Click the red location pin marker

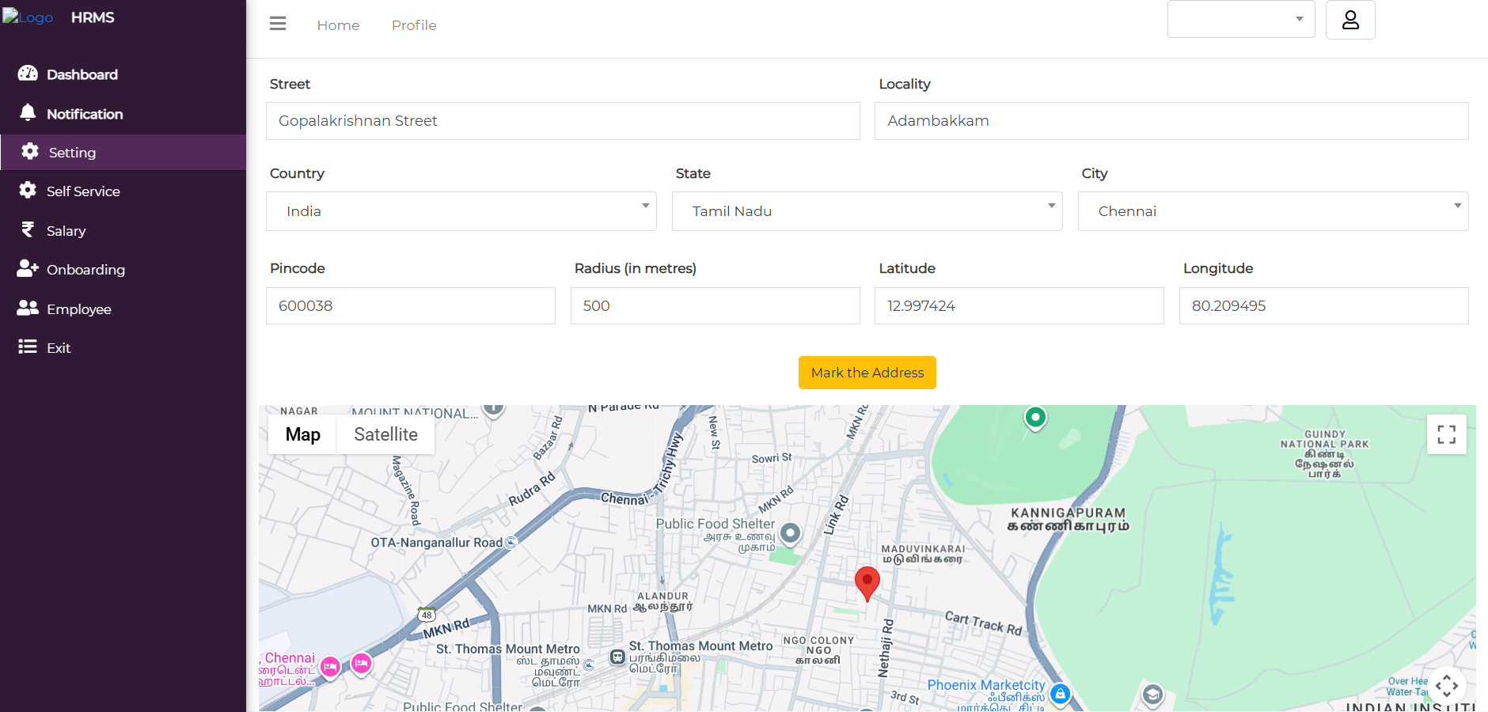tap(867, 582)
